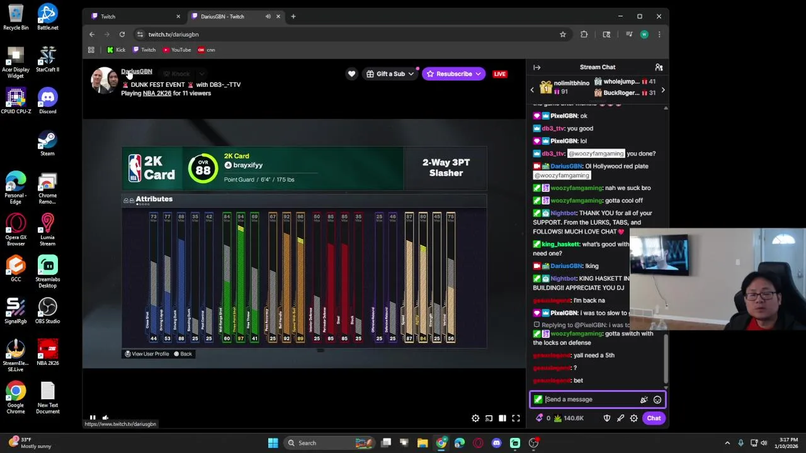The height and width of the screenshot is (453, 806).
Task: Open the celebration party icon in chat
Action: pyautogui.click(x=644, y=400)
